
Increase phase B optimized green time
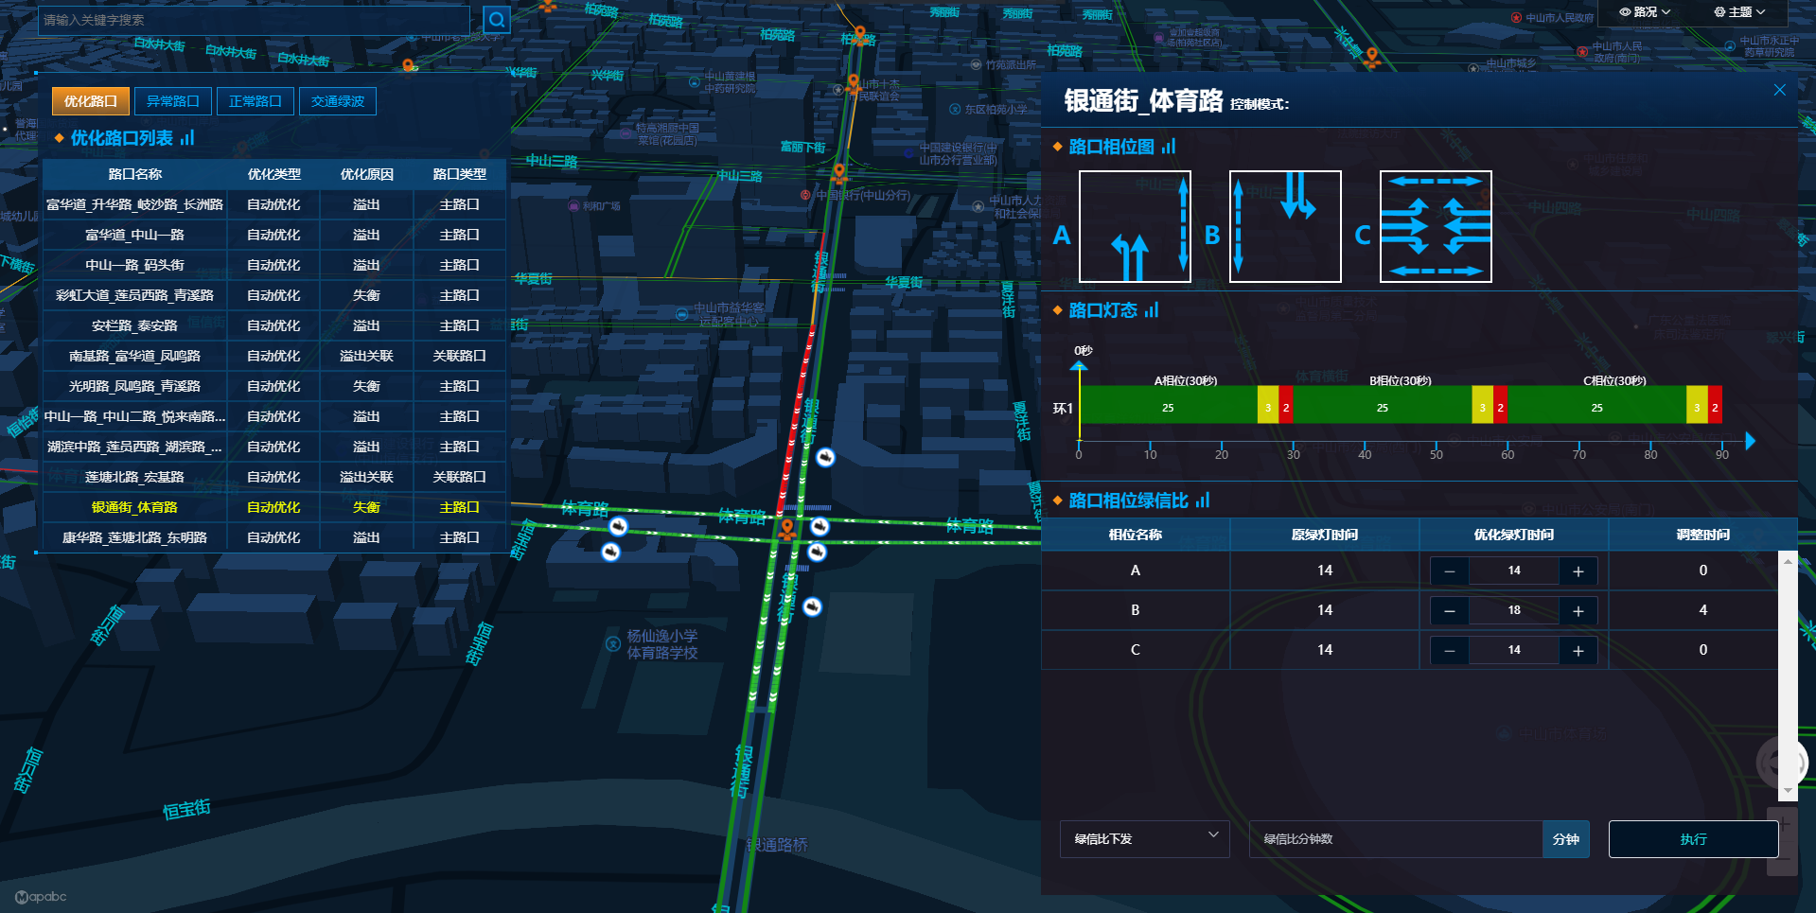click(x=1578, y=611)
